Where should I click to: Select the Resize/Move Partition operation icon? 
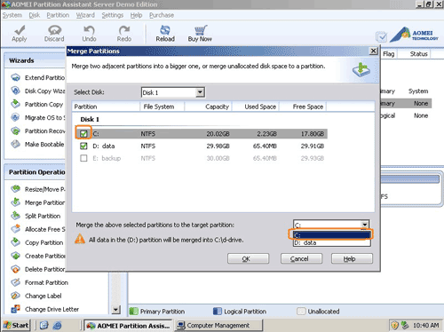click(15, 189)
